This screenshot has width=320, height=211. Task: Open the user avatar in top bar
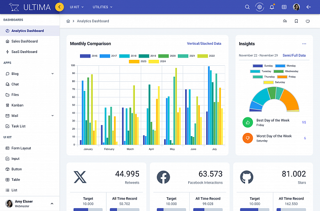tap(296, 7)
